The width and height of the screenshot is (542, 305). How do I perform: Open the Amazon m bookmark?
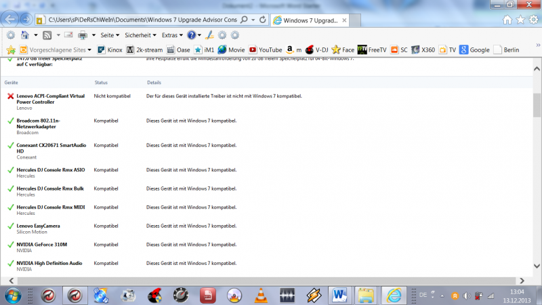click(x=294, y=49)
